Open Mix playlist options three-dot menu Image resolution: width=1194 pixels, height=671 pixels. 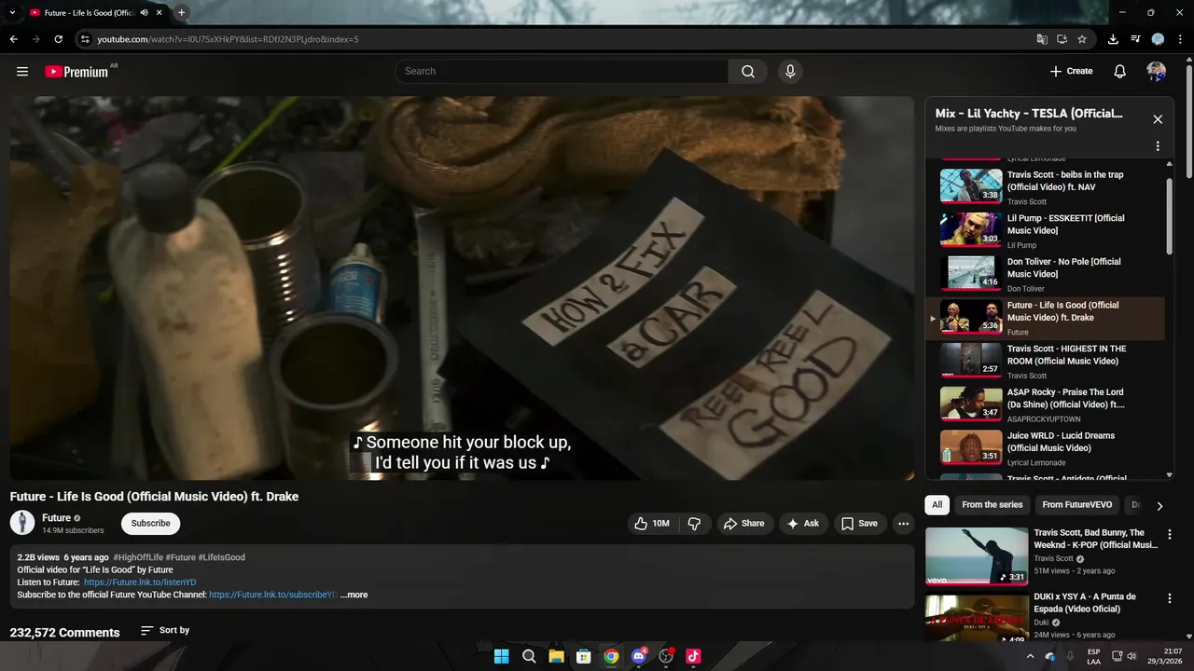point(1158,146)
